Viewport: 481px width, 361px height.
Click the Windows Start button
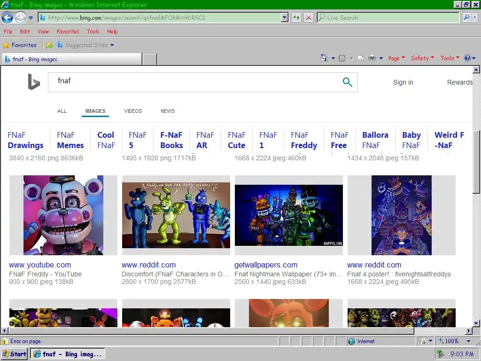coord(14,354)
